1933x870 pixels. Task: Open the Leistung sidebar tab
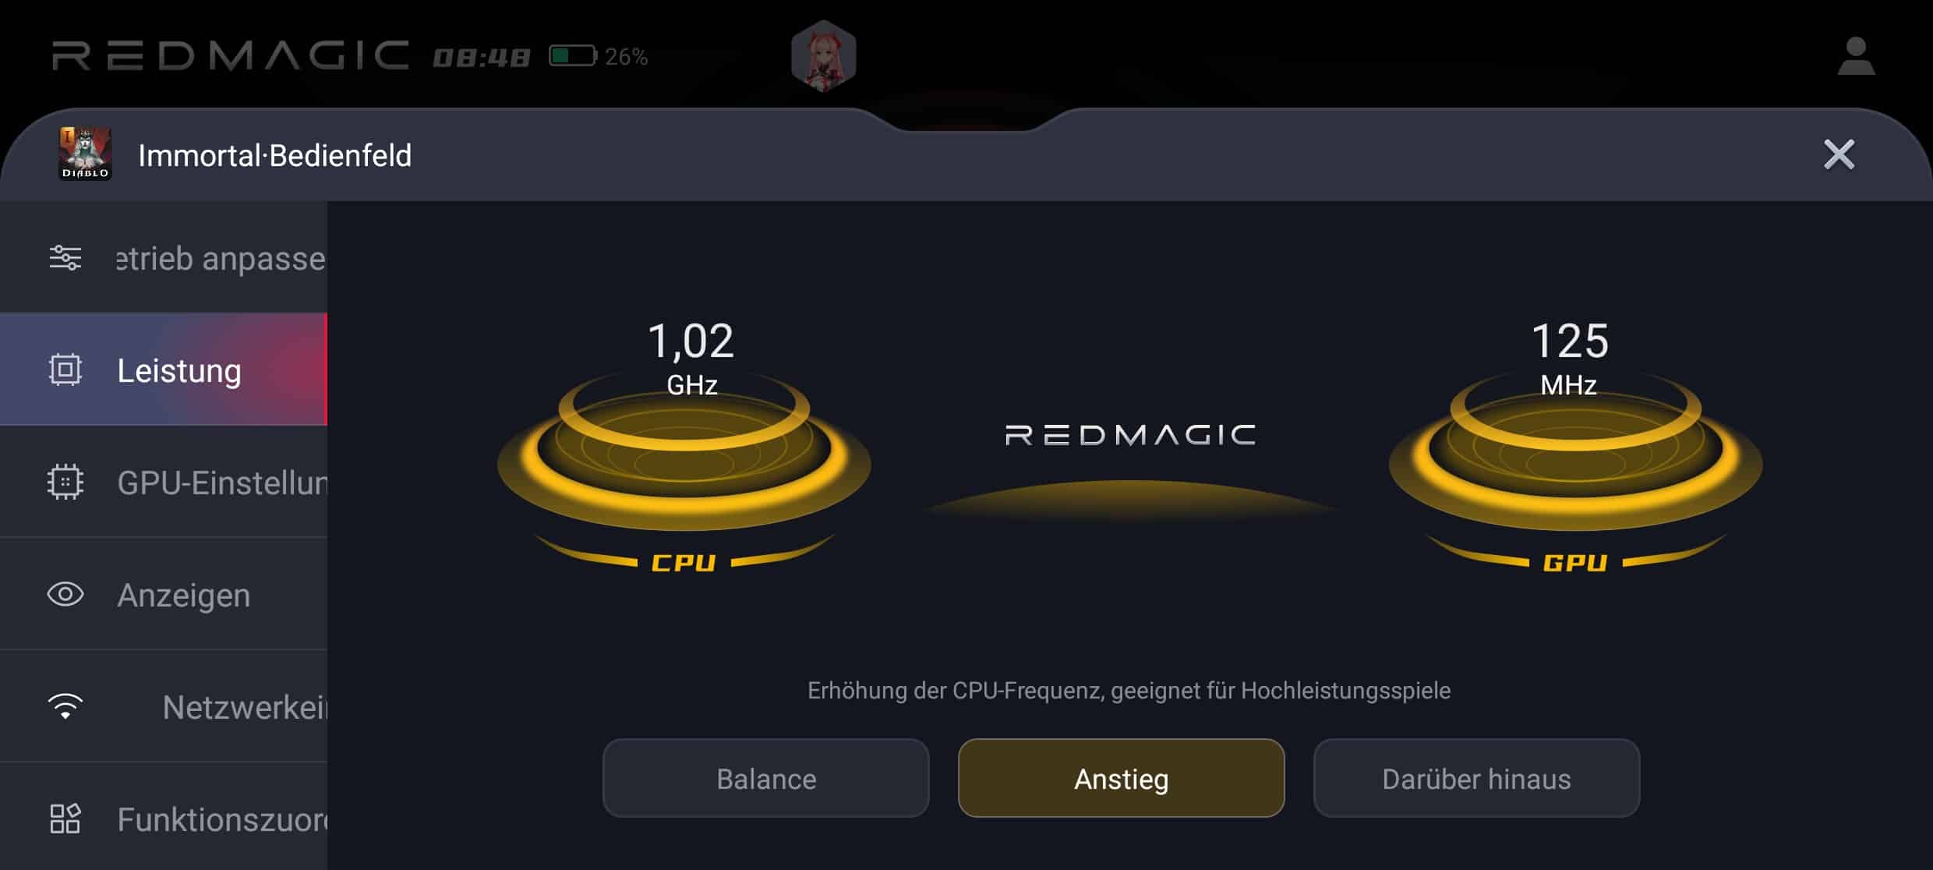point(164,370)
